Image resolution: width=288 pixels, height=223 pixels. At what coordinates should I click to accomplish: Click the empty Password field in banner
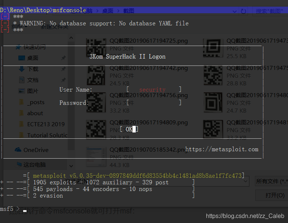pos(154,103)
